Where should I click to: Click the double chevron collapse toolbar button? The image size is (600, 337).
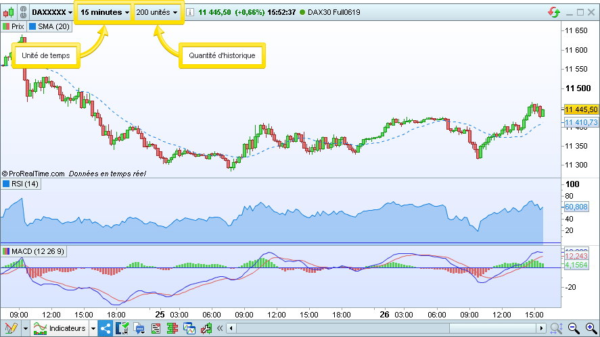point(219,329)
